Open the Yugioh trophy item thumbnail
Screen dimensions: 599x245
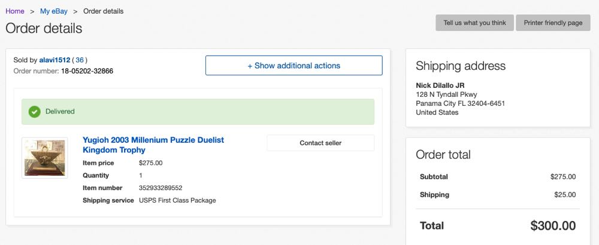click(44, 158)
